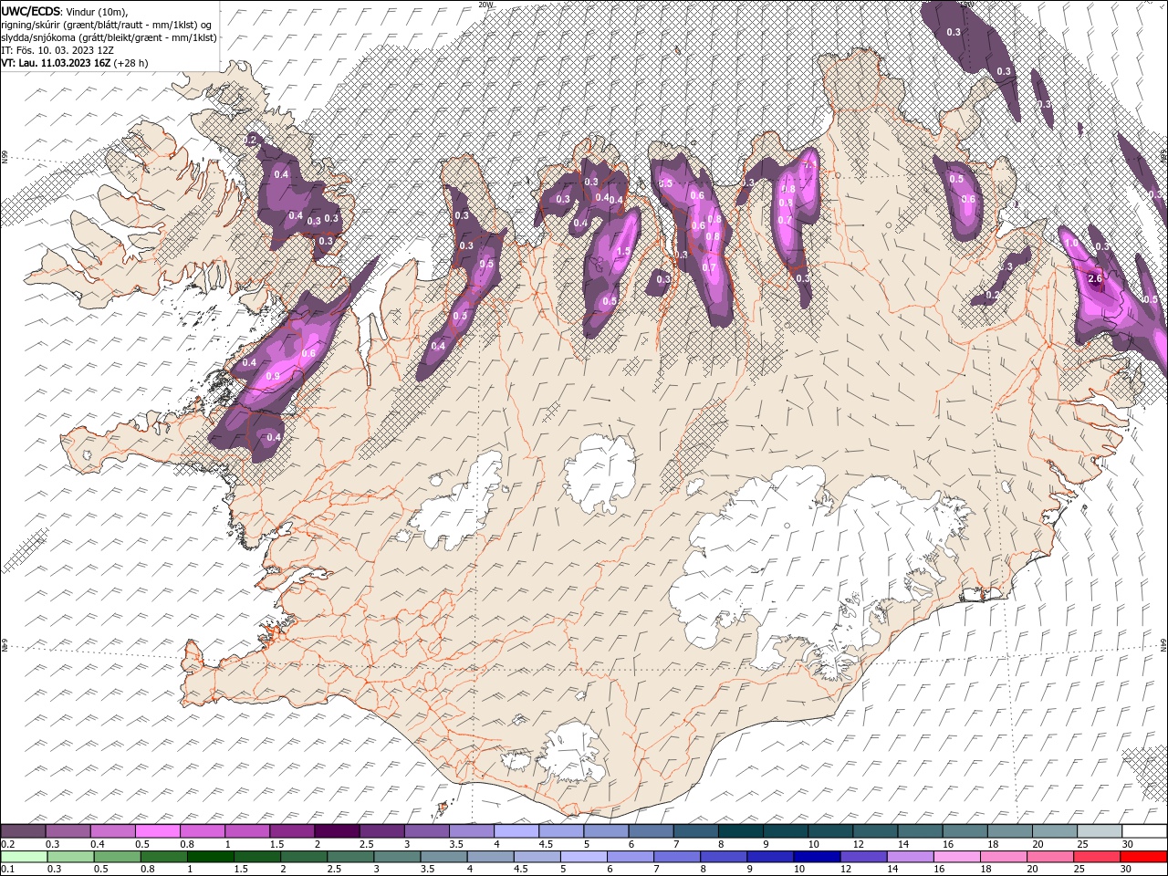Screen dimensions: 1168x876
Task: Click the 2.6 precipitation value on the east coast
Action: [x=1097, y=279]
